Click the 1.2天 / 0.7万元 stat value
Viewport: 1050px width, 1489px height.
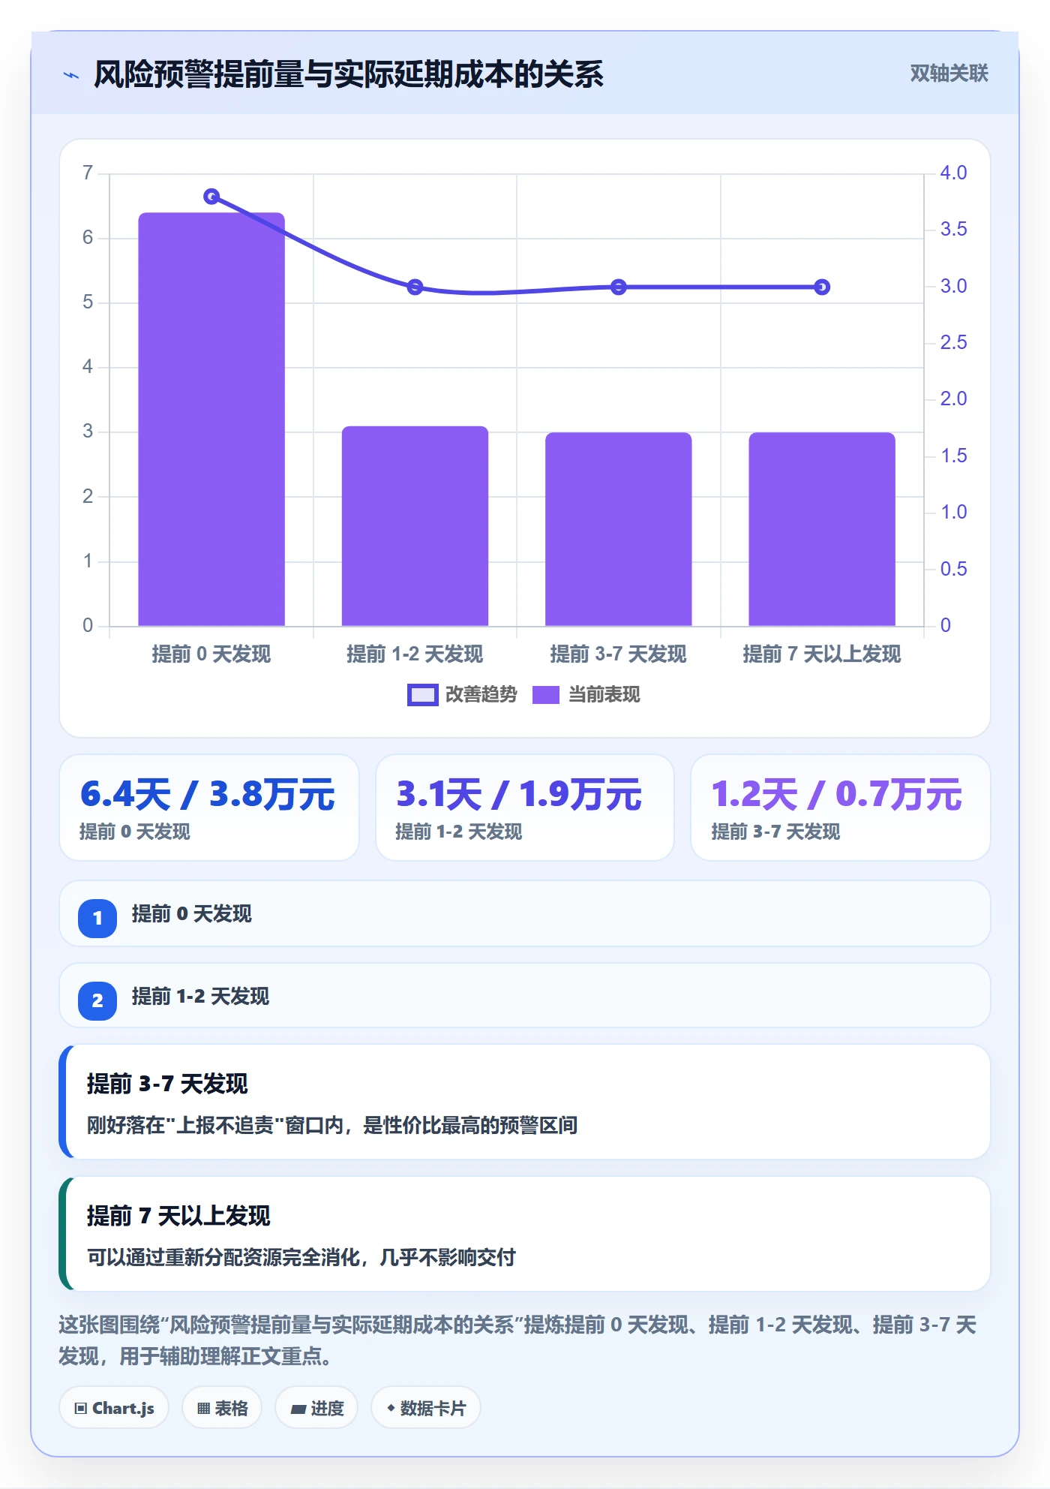(836, 794)
